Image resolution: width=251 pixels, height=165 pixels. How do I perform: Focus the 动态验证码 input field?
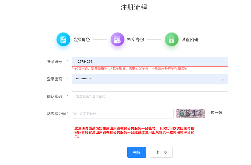point(122,114)
